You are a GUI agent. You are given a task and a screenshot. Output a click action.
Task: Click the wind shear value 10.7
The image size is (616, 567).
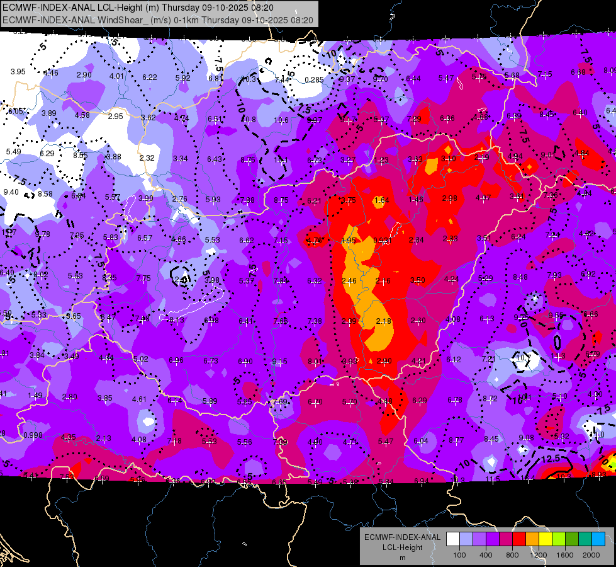point(524,358)
